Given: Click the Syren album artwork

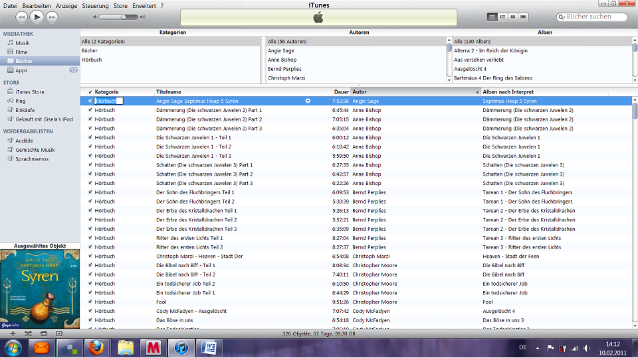Looking at the screenshot, I should [x=40, y=289].
